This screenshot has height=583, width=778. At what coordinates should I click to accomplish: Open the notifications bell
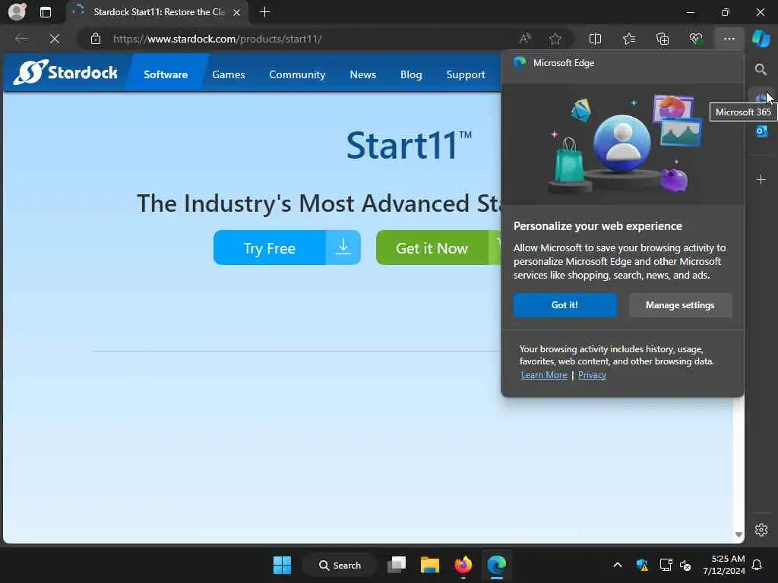pos(757,565)
